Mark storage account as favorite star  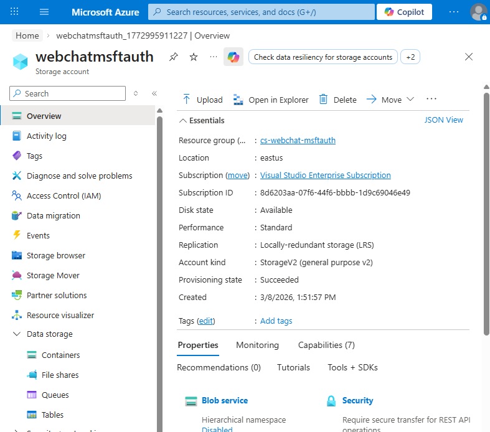[x=194, y=57]
